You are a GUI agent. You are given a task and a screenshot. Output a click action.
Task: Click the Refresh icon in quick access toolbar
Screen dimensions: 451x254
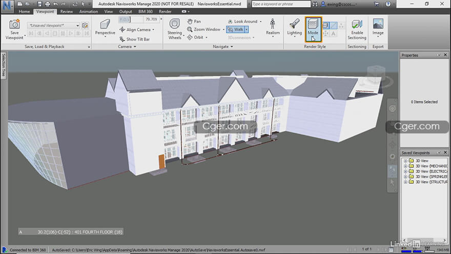pos(75,4)
